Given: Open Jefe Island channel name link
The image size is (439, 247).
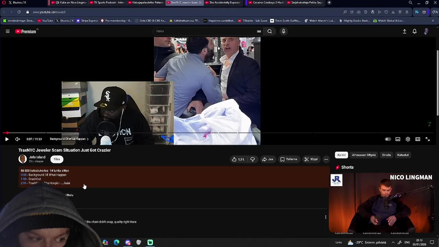Looking at the screenshot, I should coord(37,157).
